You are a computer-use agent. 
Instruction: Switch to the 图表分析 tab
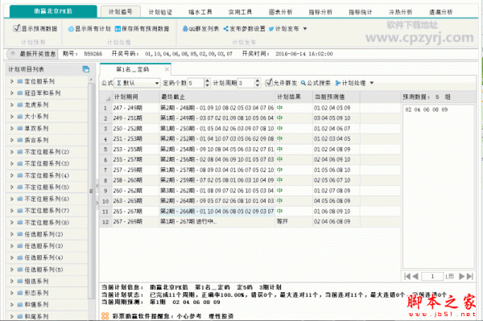pyautogui.click(x=280, y=12)
